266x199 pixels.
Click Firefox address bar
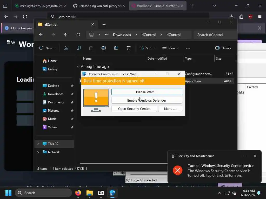128,17
